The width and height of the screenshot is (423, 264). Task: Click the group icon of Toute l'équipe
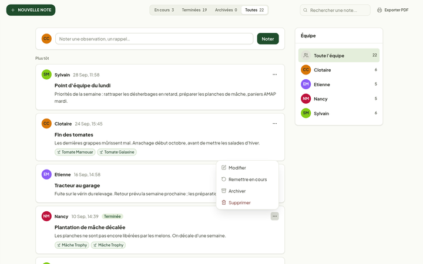pos(306,55)
